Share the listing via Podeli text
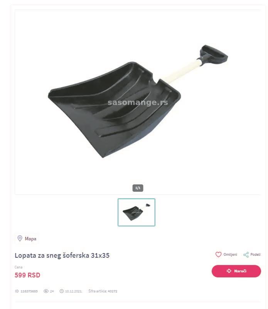This screenshot has width=268, height=309. coord(255,254)
